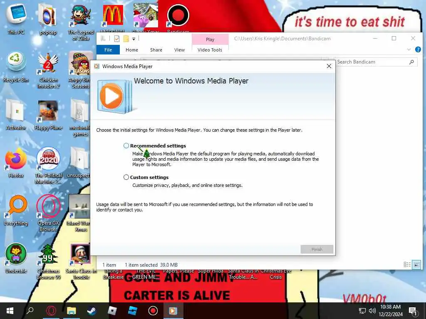Open the notification center icon

tap(413, 311)
